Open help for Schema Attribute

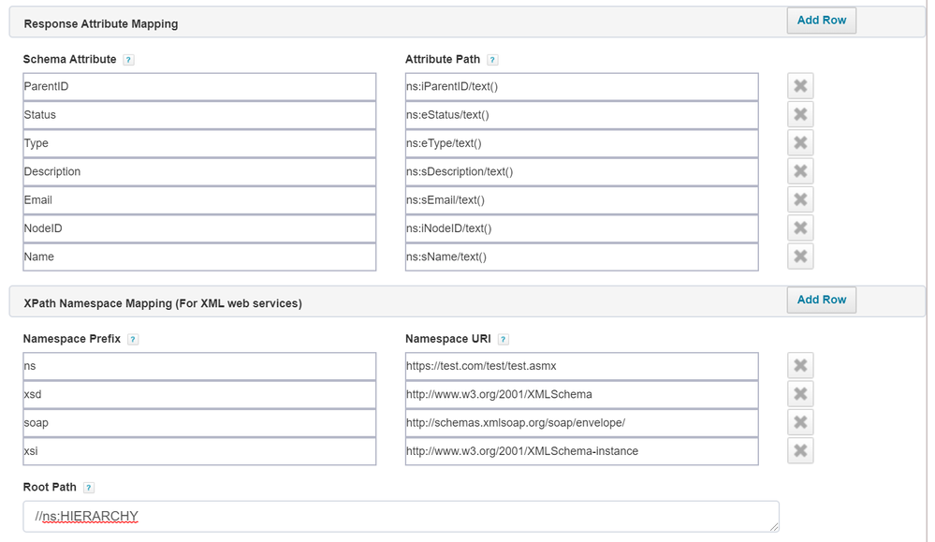coord(128,60)
